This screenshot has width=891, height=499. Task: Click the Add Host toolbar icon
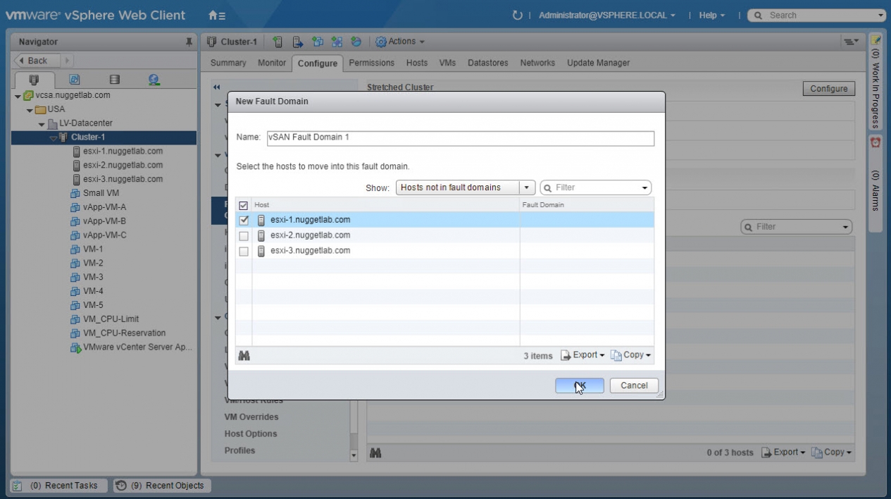click(x=278, y=42)
